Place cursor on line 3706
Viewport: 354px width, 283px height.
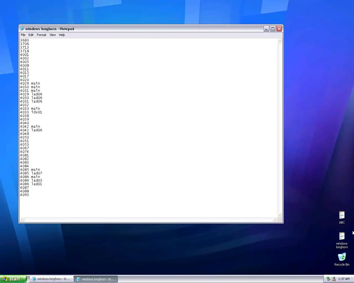point(24,44)
